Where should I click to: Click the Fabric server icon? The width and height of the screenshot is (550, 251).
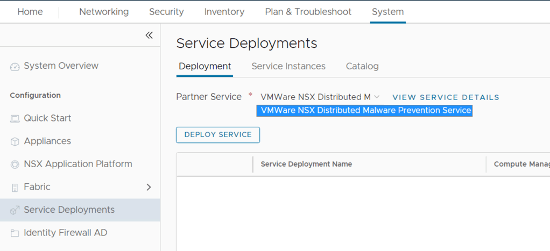(x=15, y=188)
